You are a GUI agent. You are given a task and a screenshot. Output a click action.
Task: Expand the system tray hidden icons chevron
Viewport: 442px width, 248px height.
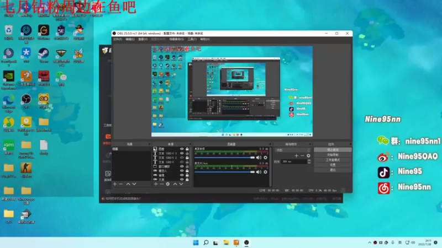[x=370, y=242]
